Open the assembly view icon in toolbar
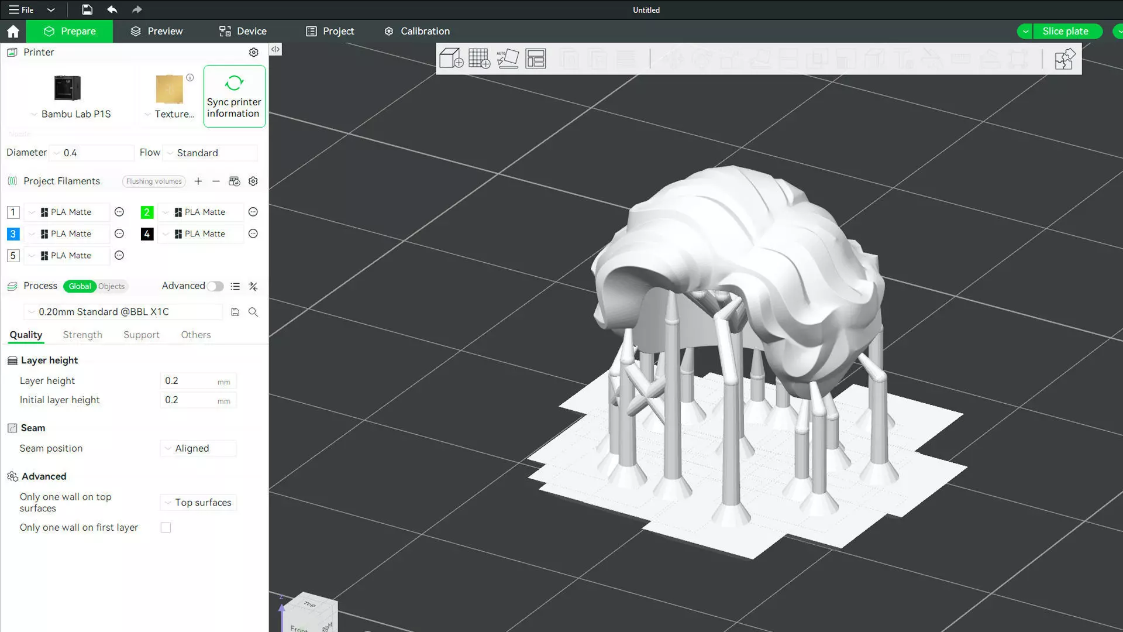 (x=1064, y=59)
